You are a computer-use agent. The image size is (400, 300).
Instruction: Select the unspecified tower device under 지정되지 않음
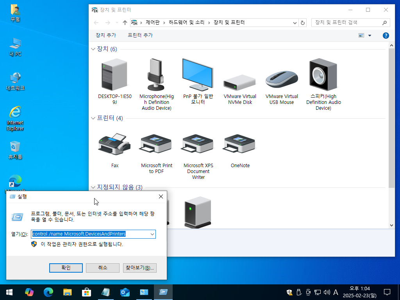(x=198, y=212)
